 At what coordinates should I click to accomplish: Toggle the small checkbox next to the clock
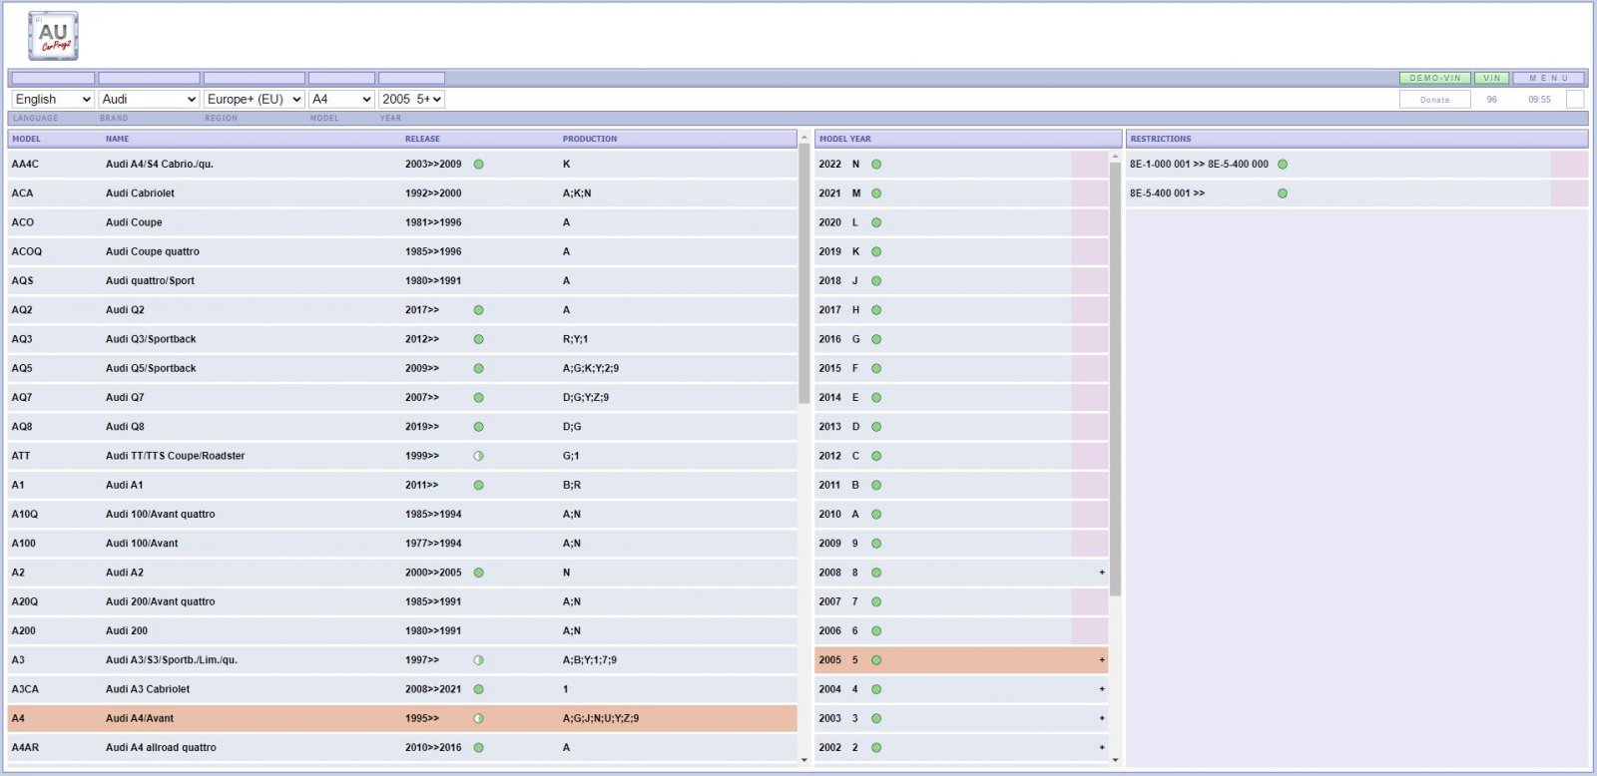pyautogui.click(x=1575, y=99)
